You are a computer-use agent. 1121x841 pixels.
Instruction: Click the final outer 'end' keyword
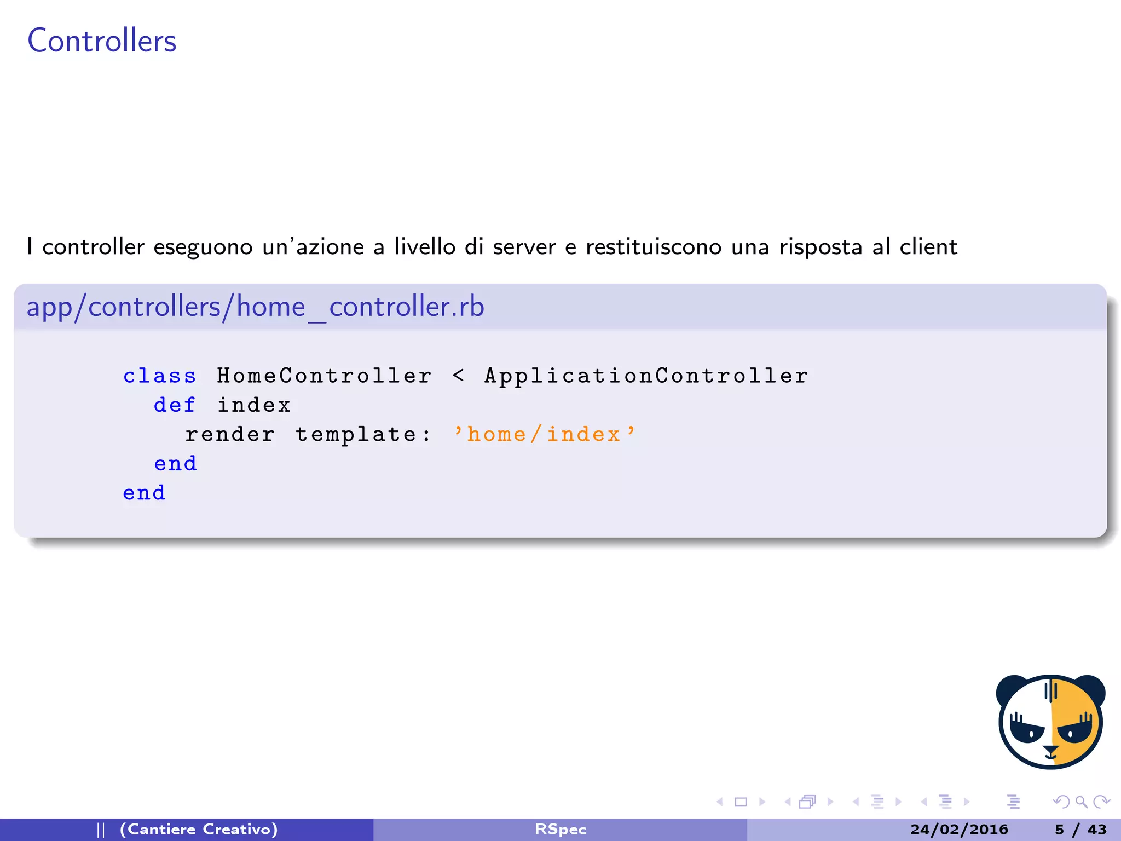(x=144, y=493)
